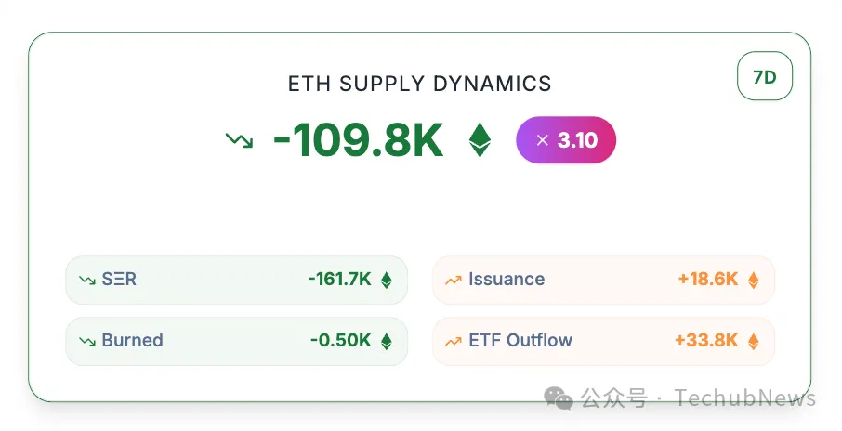
Task: Click the Ethereum icon in Burned row
Action: pyautogui.click(x=387, y=341)
